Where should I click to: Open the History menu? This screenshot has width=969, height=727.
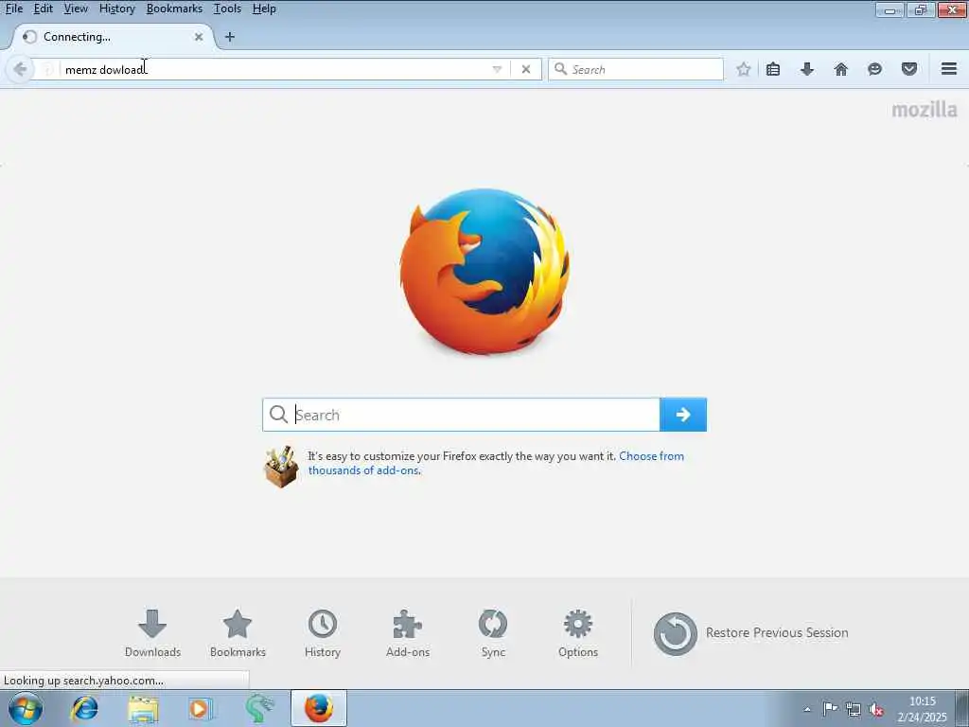(x=116, y=9)
